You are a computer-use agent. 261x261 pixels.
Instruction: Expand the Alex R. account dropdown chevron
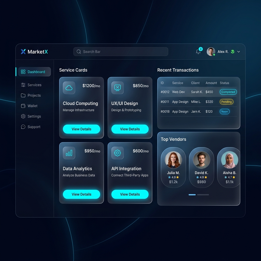(239, 52)
